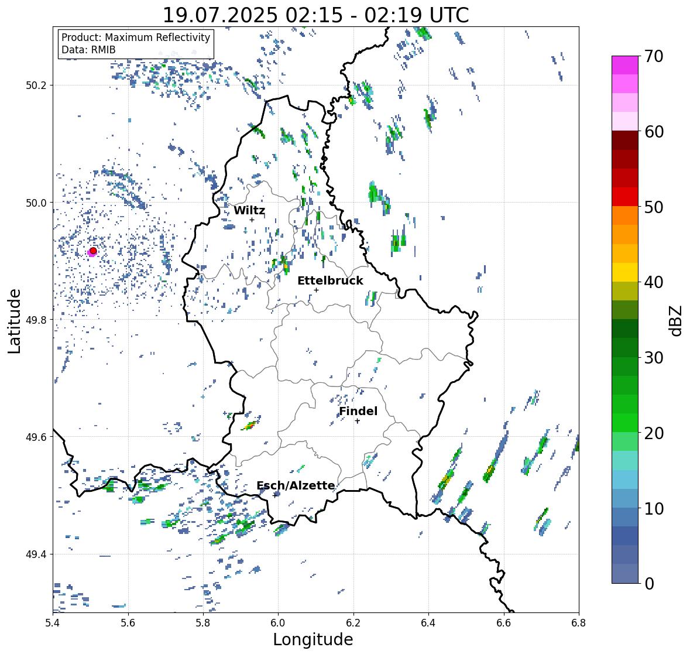The image size is (690, 654).
Task: Click the orange-red echo southwest of Findel
Action: point(250,425)
